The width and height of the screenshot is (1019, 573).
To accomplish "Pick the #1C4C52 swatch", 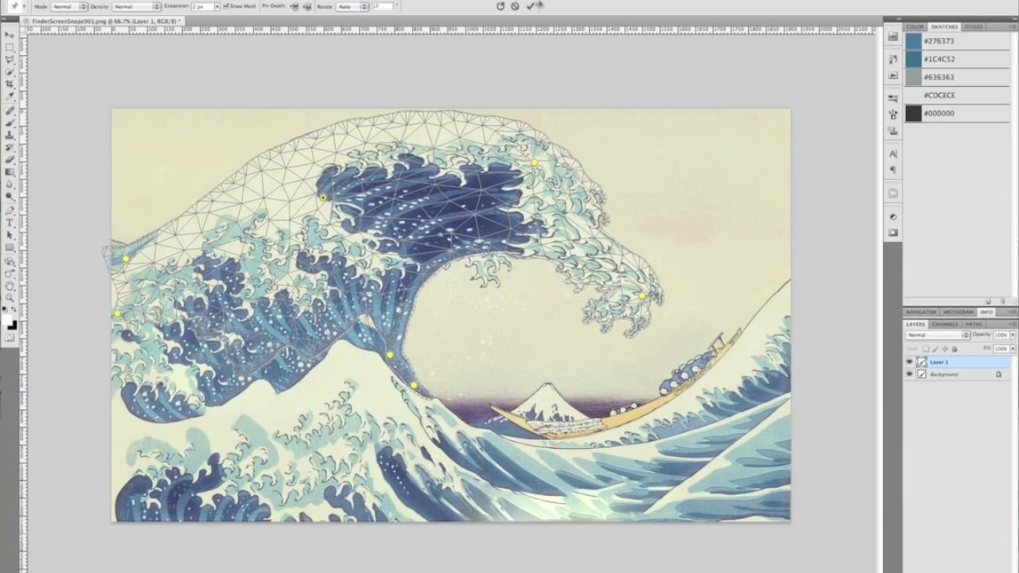I will pyautogui.click(x=913, y=59).
